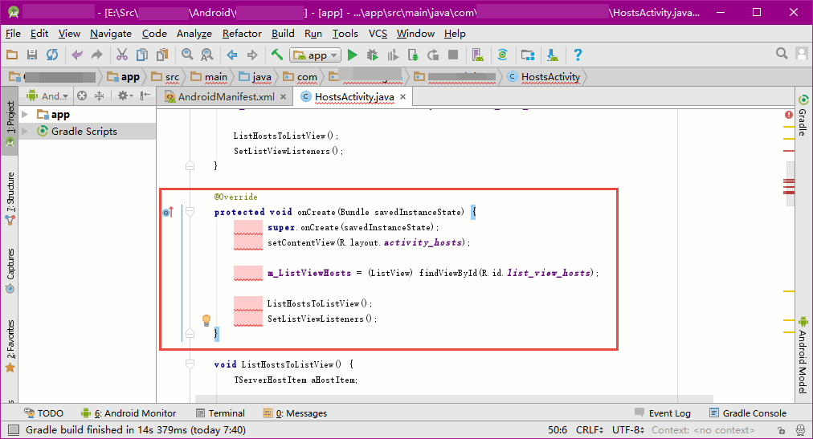Image resolution: width=813 pixels, height=439 pixels.
Task: Expand the app module tree node
Action: 24,115
